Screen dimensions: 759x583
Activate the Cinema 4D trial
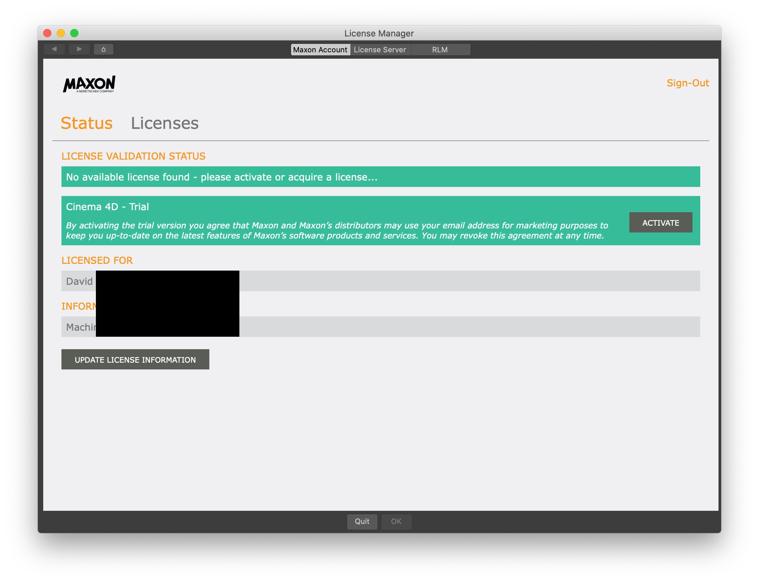[660, 223]
